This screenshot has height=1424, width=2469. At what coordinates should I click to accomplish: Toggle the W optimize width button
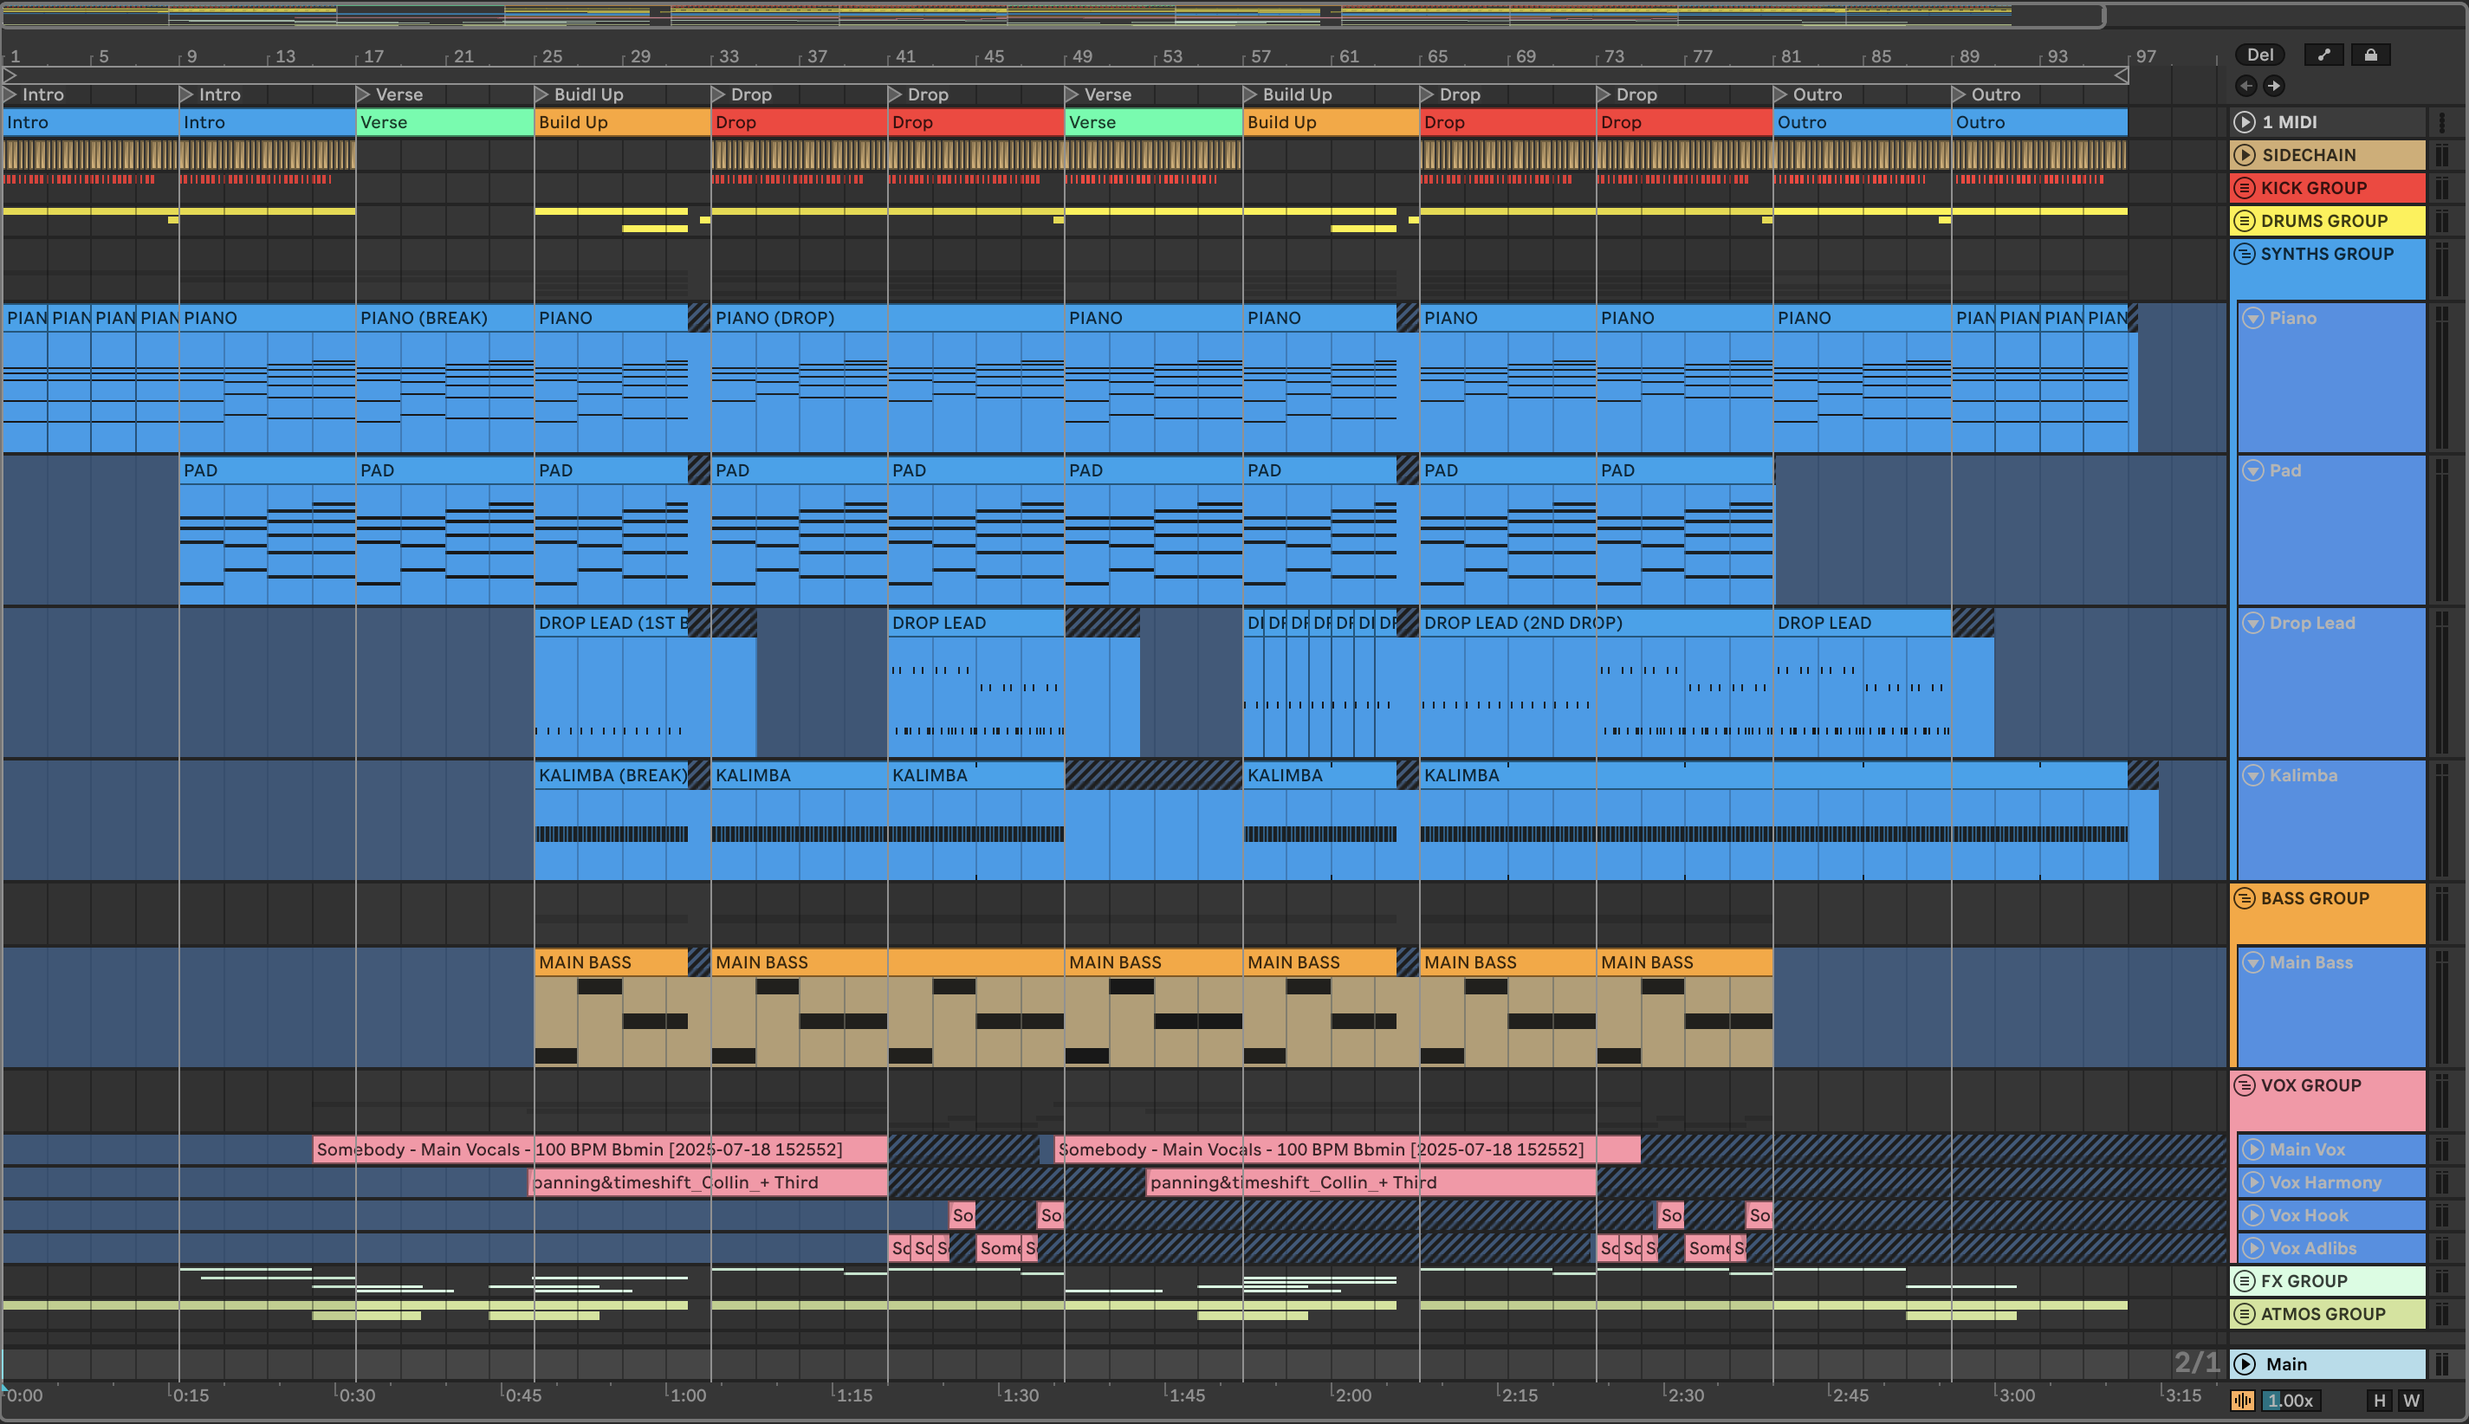2411,1401
